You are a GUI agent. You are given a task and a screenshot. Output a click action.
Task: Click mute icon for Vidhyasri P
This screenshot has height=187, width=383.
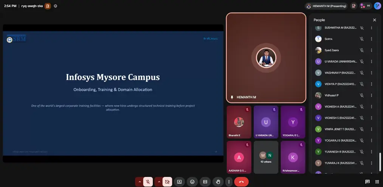[362, 95]
